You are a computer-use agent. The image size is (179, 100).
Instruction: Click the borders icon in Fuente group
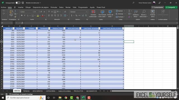click(33, 16)
